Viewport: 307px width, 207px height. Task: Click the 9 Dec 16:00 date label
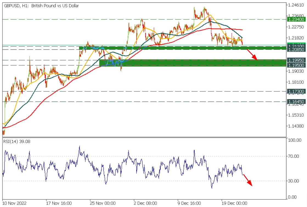click(x=189, y=203)
